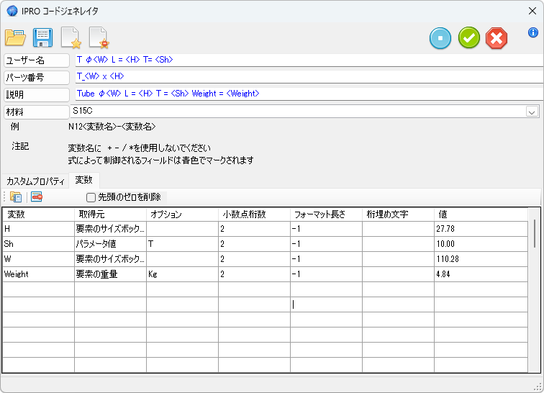544x393 pixels.
Task: Click the オプション column header
Action: [x=183, y=214]
